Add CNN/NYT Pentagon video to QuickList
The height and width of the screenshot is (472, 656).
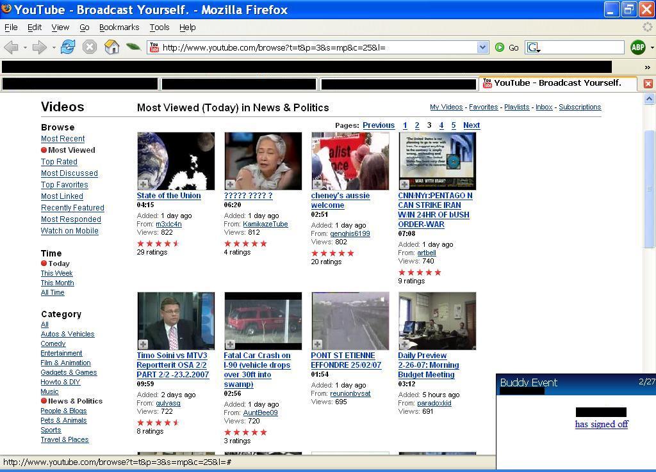point(404,184)
